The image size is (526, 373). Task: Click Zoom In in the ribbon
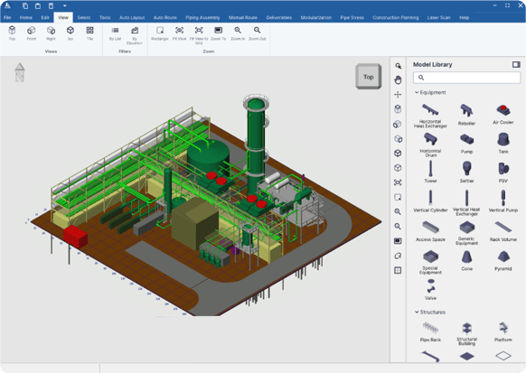238,33
